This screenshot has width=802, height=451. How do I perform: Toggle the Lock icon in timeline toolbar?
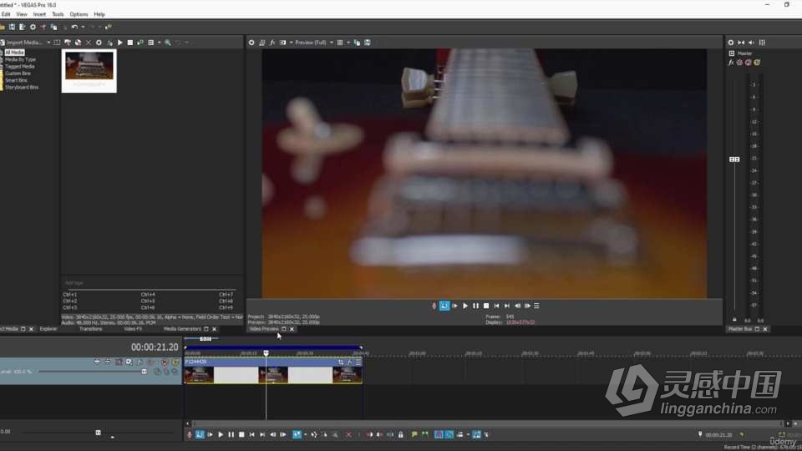(x=401, y=434)
